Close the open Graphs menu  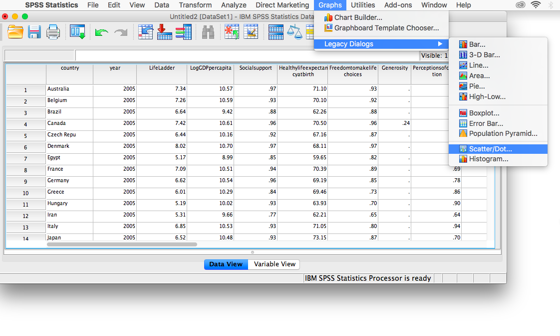click(330, 5)
